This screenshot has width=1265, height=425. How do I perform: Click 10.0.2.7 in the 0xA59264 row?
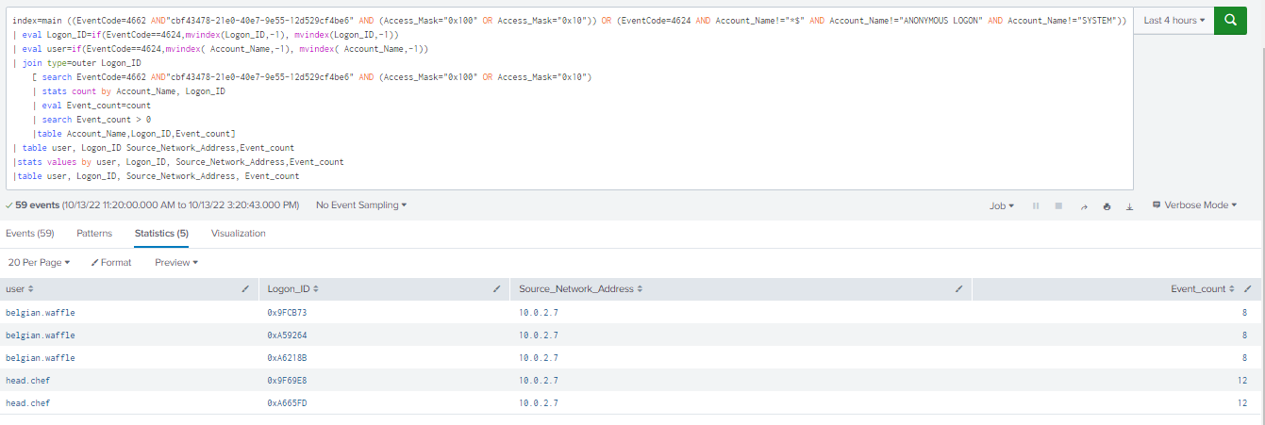pos(539,335)
